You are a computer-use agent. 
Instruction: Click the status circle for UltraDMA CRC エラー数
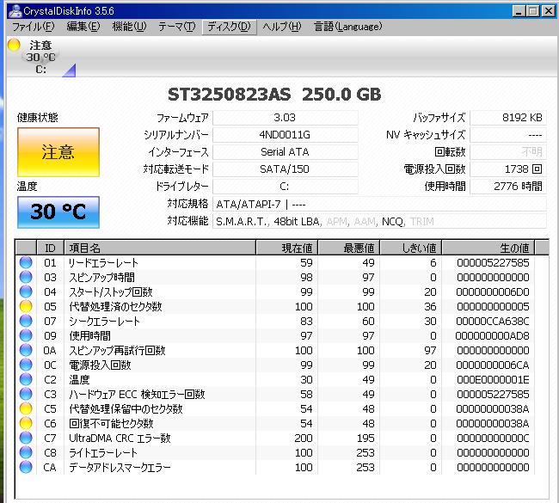(26, 438)
